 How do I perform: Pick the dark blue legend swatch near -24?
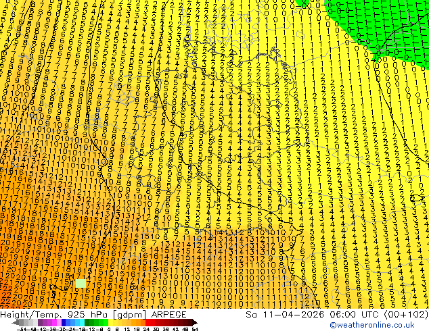(64, 322)
